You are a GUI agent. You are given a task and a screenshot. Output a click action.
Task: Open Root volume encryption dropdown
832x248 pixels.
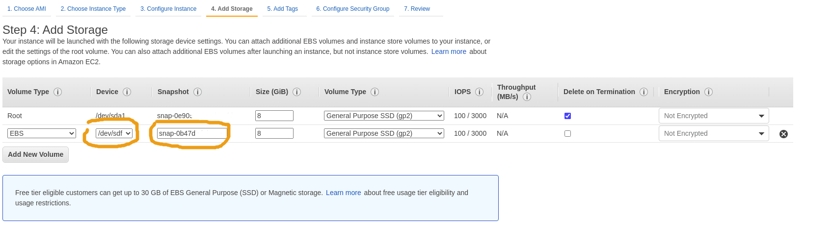714,116
